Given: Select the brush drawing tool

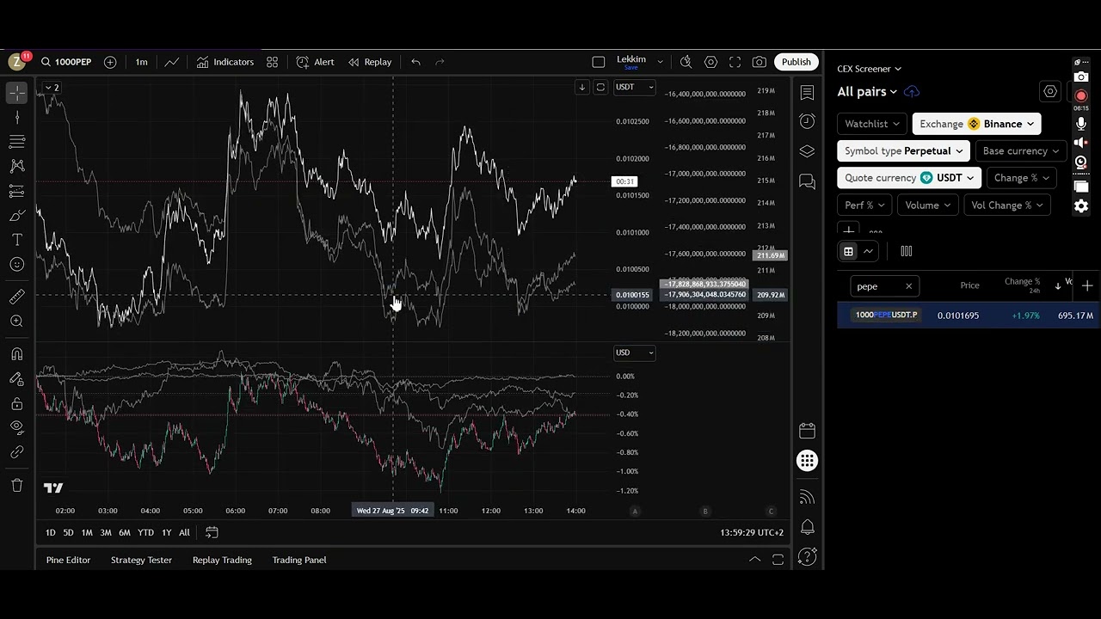Looking at the screenshot, I should (x=16, y=216).
